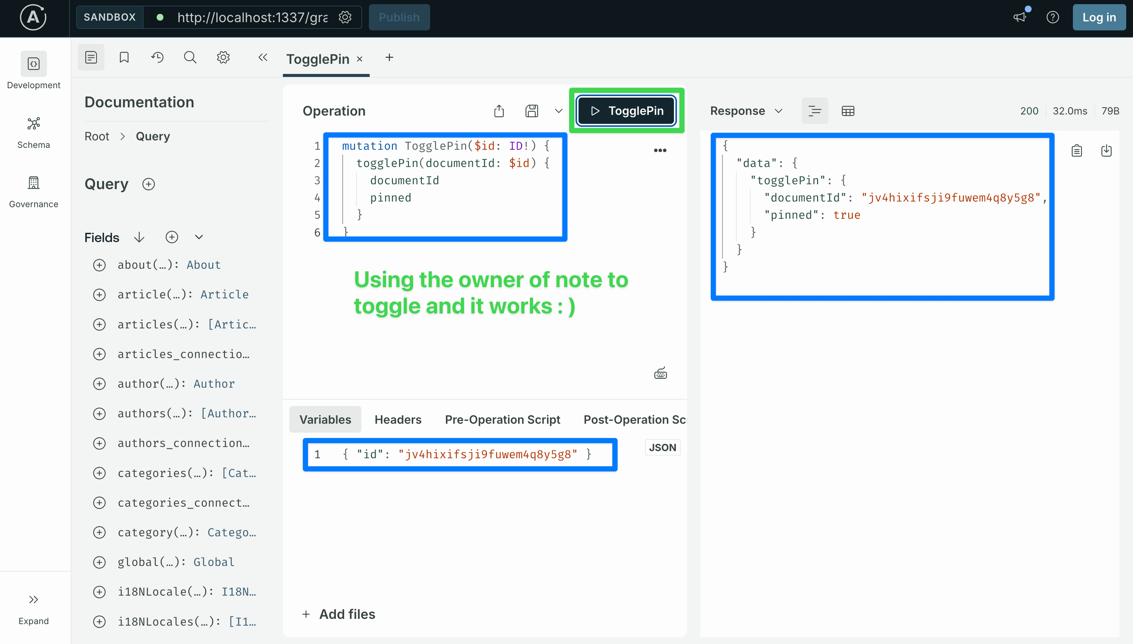Save the operation with the floppy disk icon
Image resolution: width=1133 pixels, height=644 pixels.
[532, 111]
